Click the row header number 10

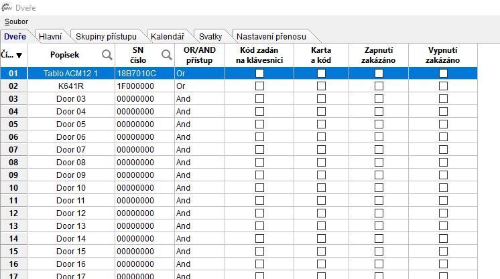[x=13, y=187]
